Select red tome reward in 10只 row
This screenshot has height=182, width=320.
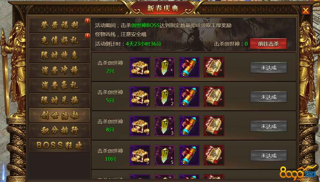click(x=214, y=155)
